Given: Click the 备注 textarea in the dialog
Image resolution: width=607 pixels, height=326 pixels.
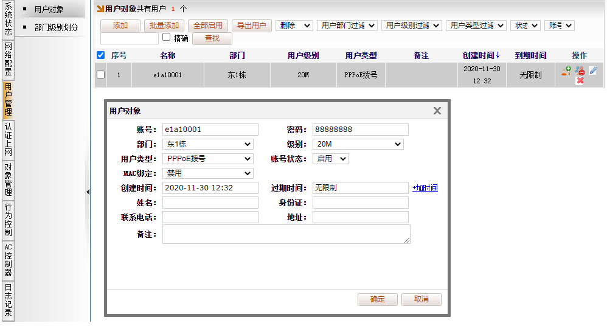Looking at the screenshot, I should pos(286,234).
